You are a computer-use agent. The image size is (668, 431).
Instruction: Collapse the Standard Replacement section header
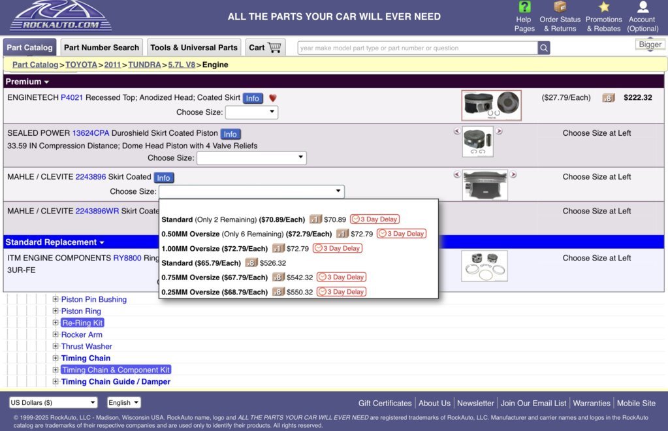point(55,242)
